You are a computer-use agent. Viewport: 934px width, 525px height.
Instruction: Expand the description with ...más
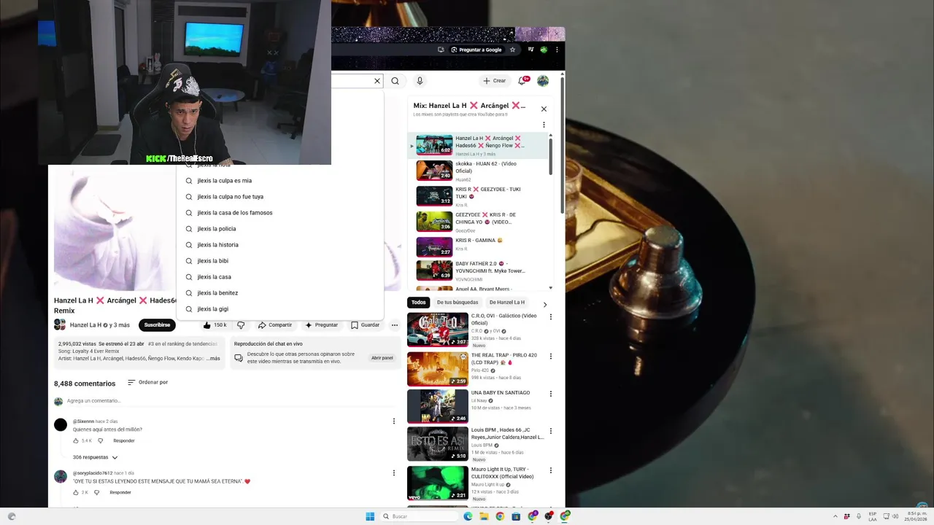coord(213,359)
